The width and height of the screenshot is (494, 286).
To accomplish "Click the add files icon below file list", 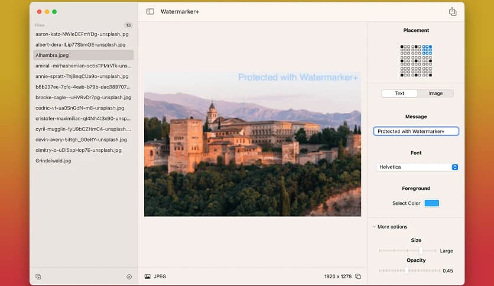I will 38,277.
